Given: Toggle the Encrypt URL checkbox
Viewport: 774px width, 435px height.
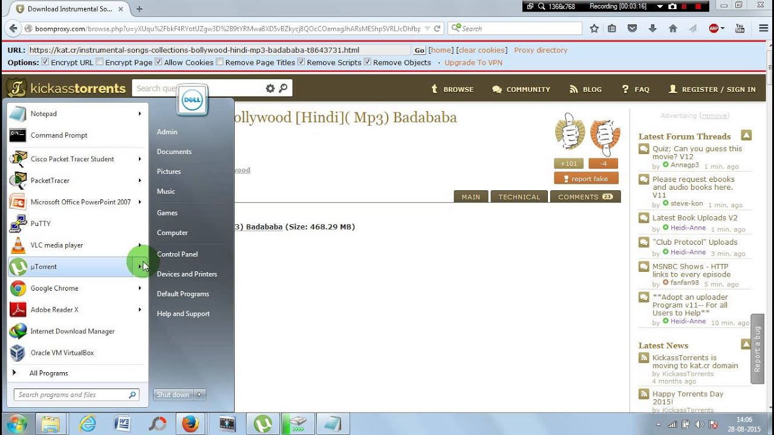Looking at the screenshot, I should pyautogui.click(x=45, y=62).
